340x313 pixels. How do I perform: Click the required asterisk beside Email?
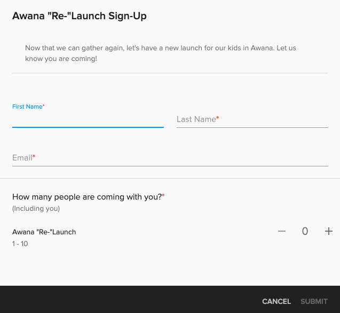click(34, 157)
